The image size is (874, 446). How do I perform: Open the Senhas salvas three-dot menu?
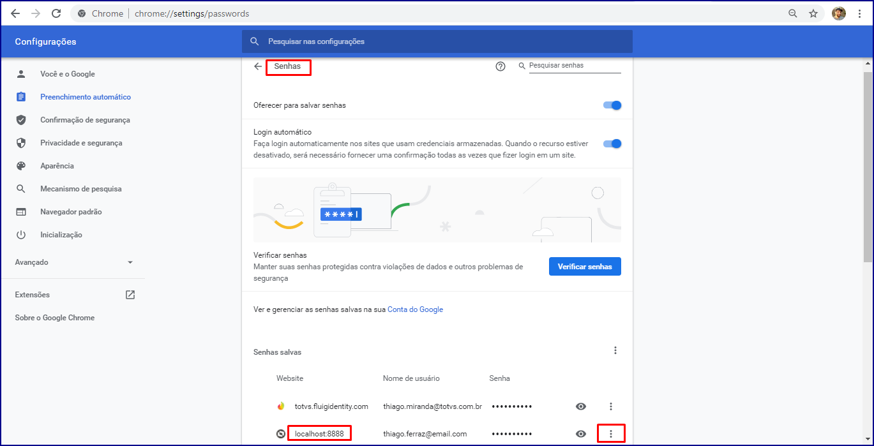[615, 350]
